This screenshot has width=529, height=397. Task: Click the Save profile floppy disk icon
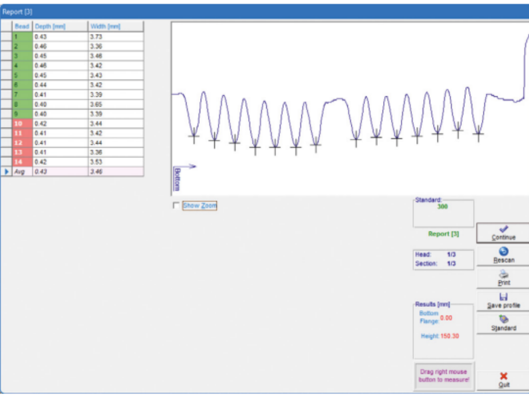coord(504,297)
